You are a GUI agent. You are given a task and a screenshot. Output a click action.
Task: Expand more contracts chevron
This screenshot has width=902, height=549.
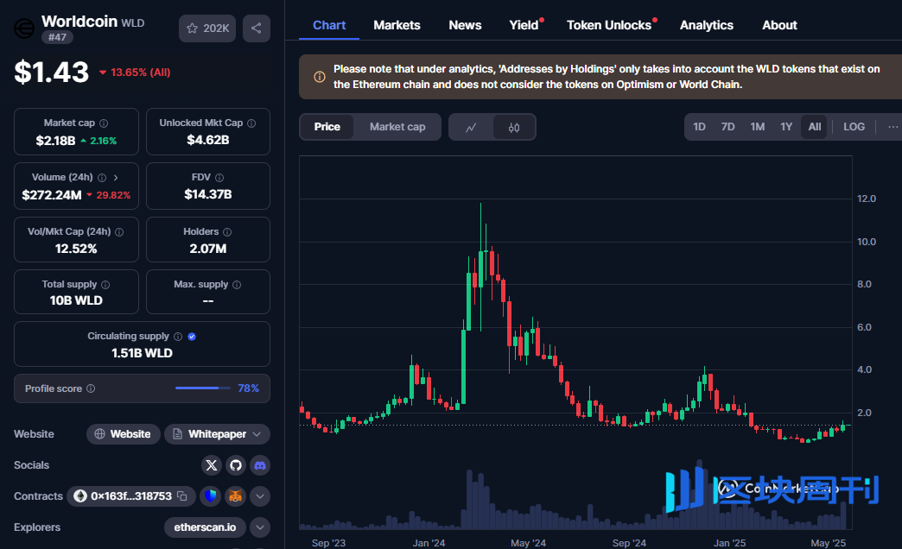click(260, 496)
